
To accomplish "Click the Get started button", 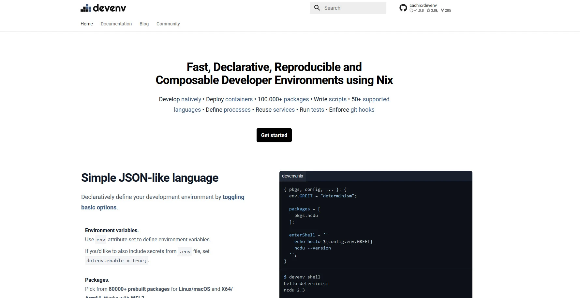I will tap(274, 135).
